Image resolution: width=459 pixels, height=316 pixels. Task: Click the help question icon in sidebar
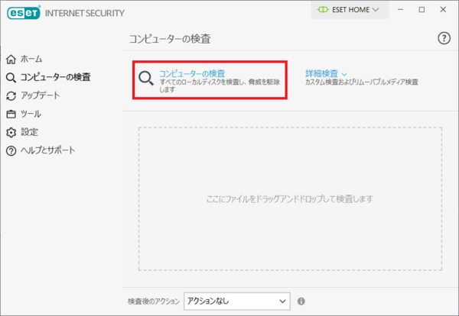11,150
